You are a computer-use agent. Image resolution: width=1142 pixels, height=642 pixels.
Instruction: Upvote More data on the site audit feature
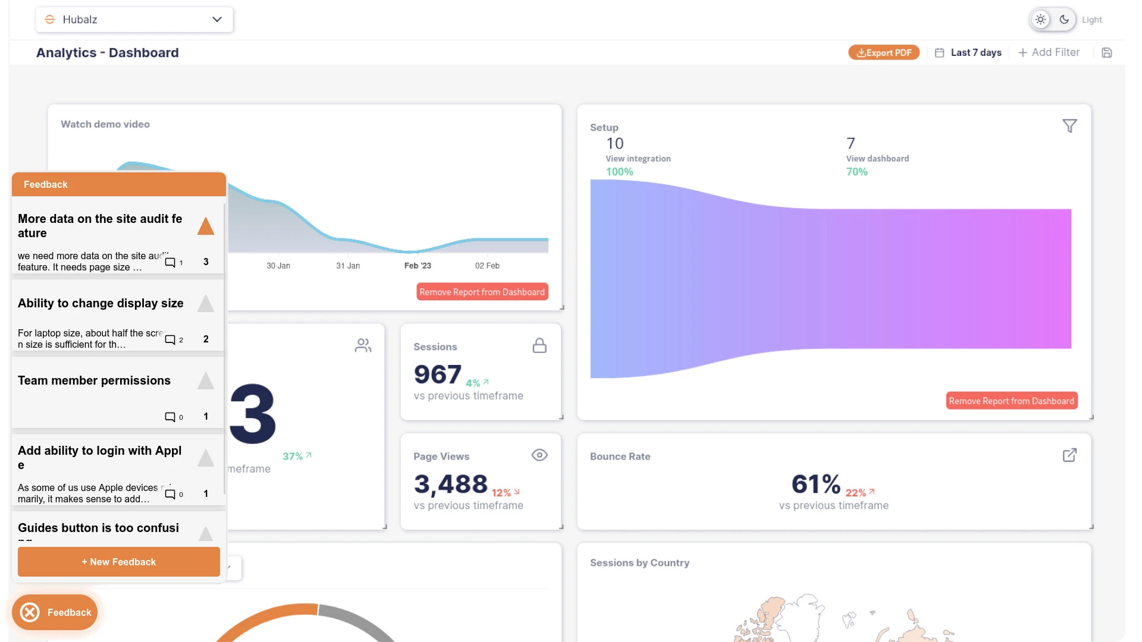(206, 226)
